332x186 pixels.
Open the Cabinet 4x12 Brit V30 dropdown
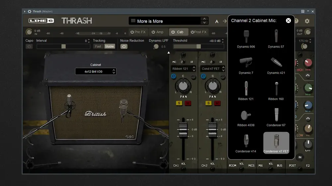96,71
